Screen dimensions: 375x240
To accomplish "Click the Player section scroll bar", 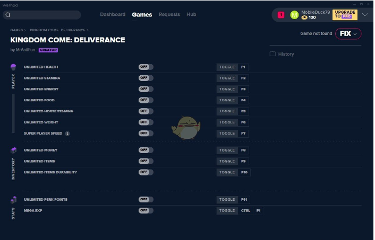I will tap(13, 113).
